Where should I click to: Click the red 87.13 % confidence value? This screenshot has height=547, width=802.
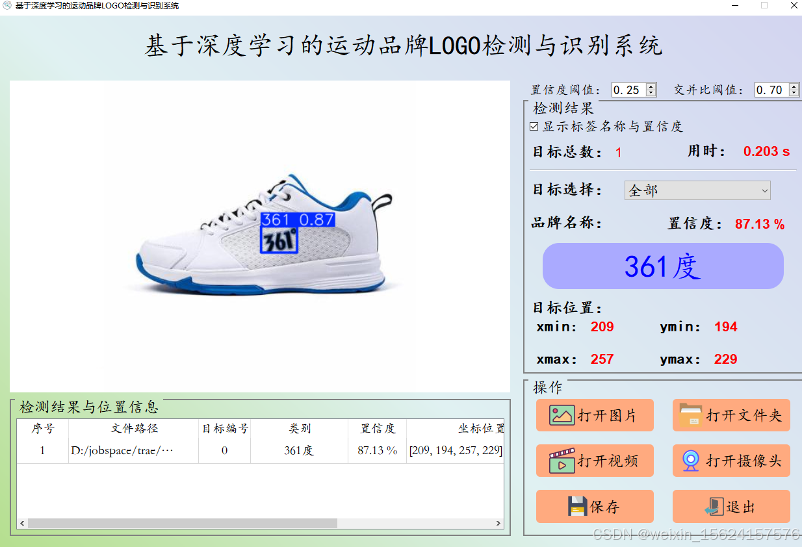pos(760,224)
